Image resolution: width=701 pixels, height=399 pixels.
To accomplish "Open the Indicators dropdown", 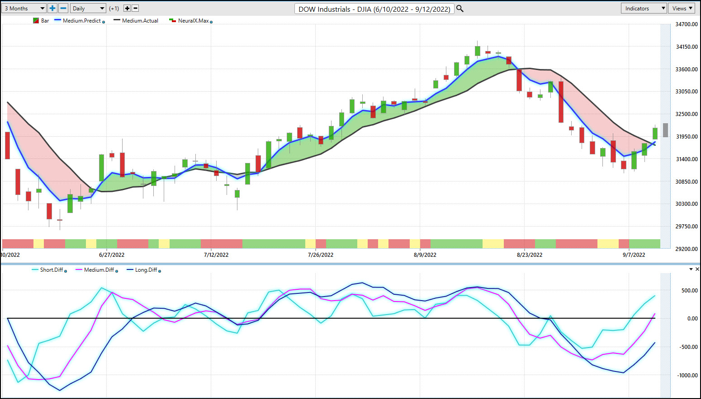I will [644, 8].
